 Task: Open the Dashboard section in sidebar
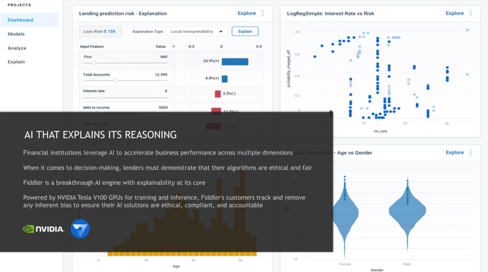[x=29, y=20]
